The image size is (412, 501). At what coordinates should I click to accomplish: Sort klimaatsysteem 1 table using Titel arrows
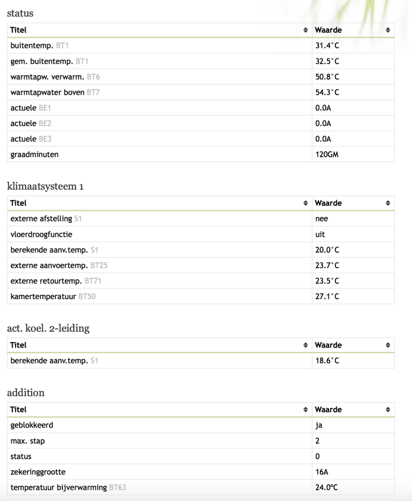(306, 203)
